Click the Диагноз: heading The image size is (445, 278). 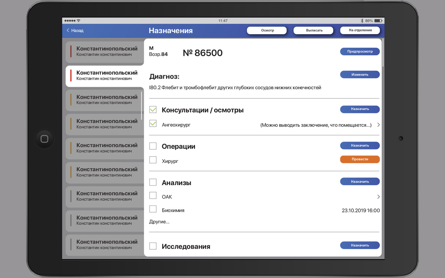pos(164,77)
